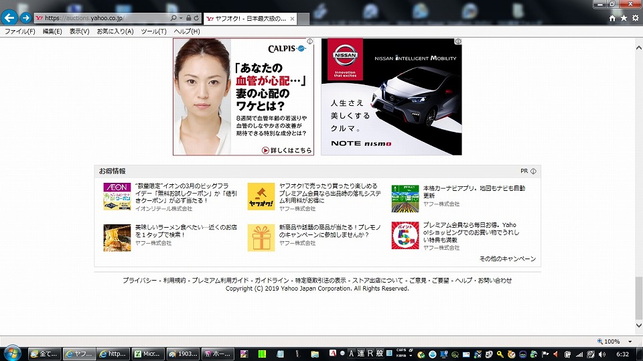Viewport: 643px width, 361px height.
Task: Expand the address bar search dropdown arrow
Action: [x=182, y=18]
